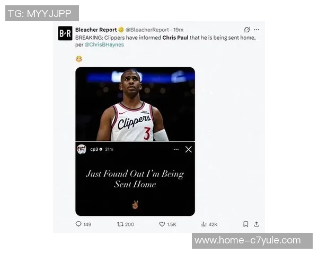Viewport: 318px width, 254px height.
Task: Open the Chris Paul Clippers photo
Action: pos(135,104)
